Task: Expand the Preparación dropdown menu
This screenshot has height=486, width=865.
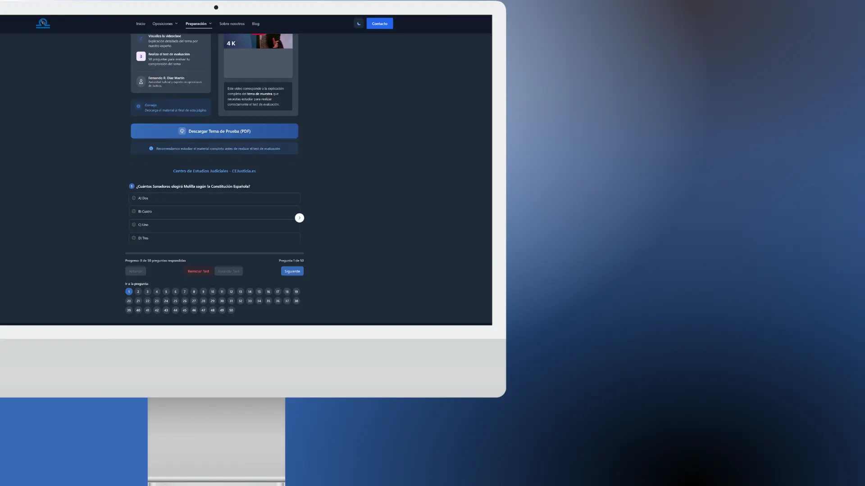Action: pos(198,23)
